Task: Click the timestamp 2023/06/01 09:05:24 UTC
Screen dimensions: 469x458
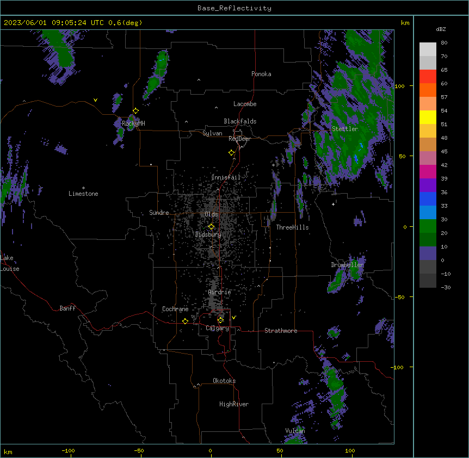Action: (x=53, y=23)
